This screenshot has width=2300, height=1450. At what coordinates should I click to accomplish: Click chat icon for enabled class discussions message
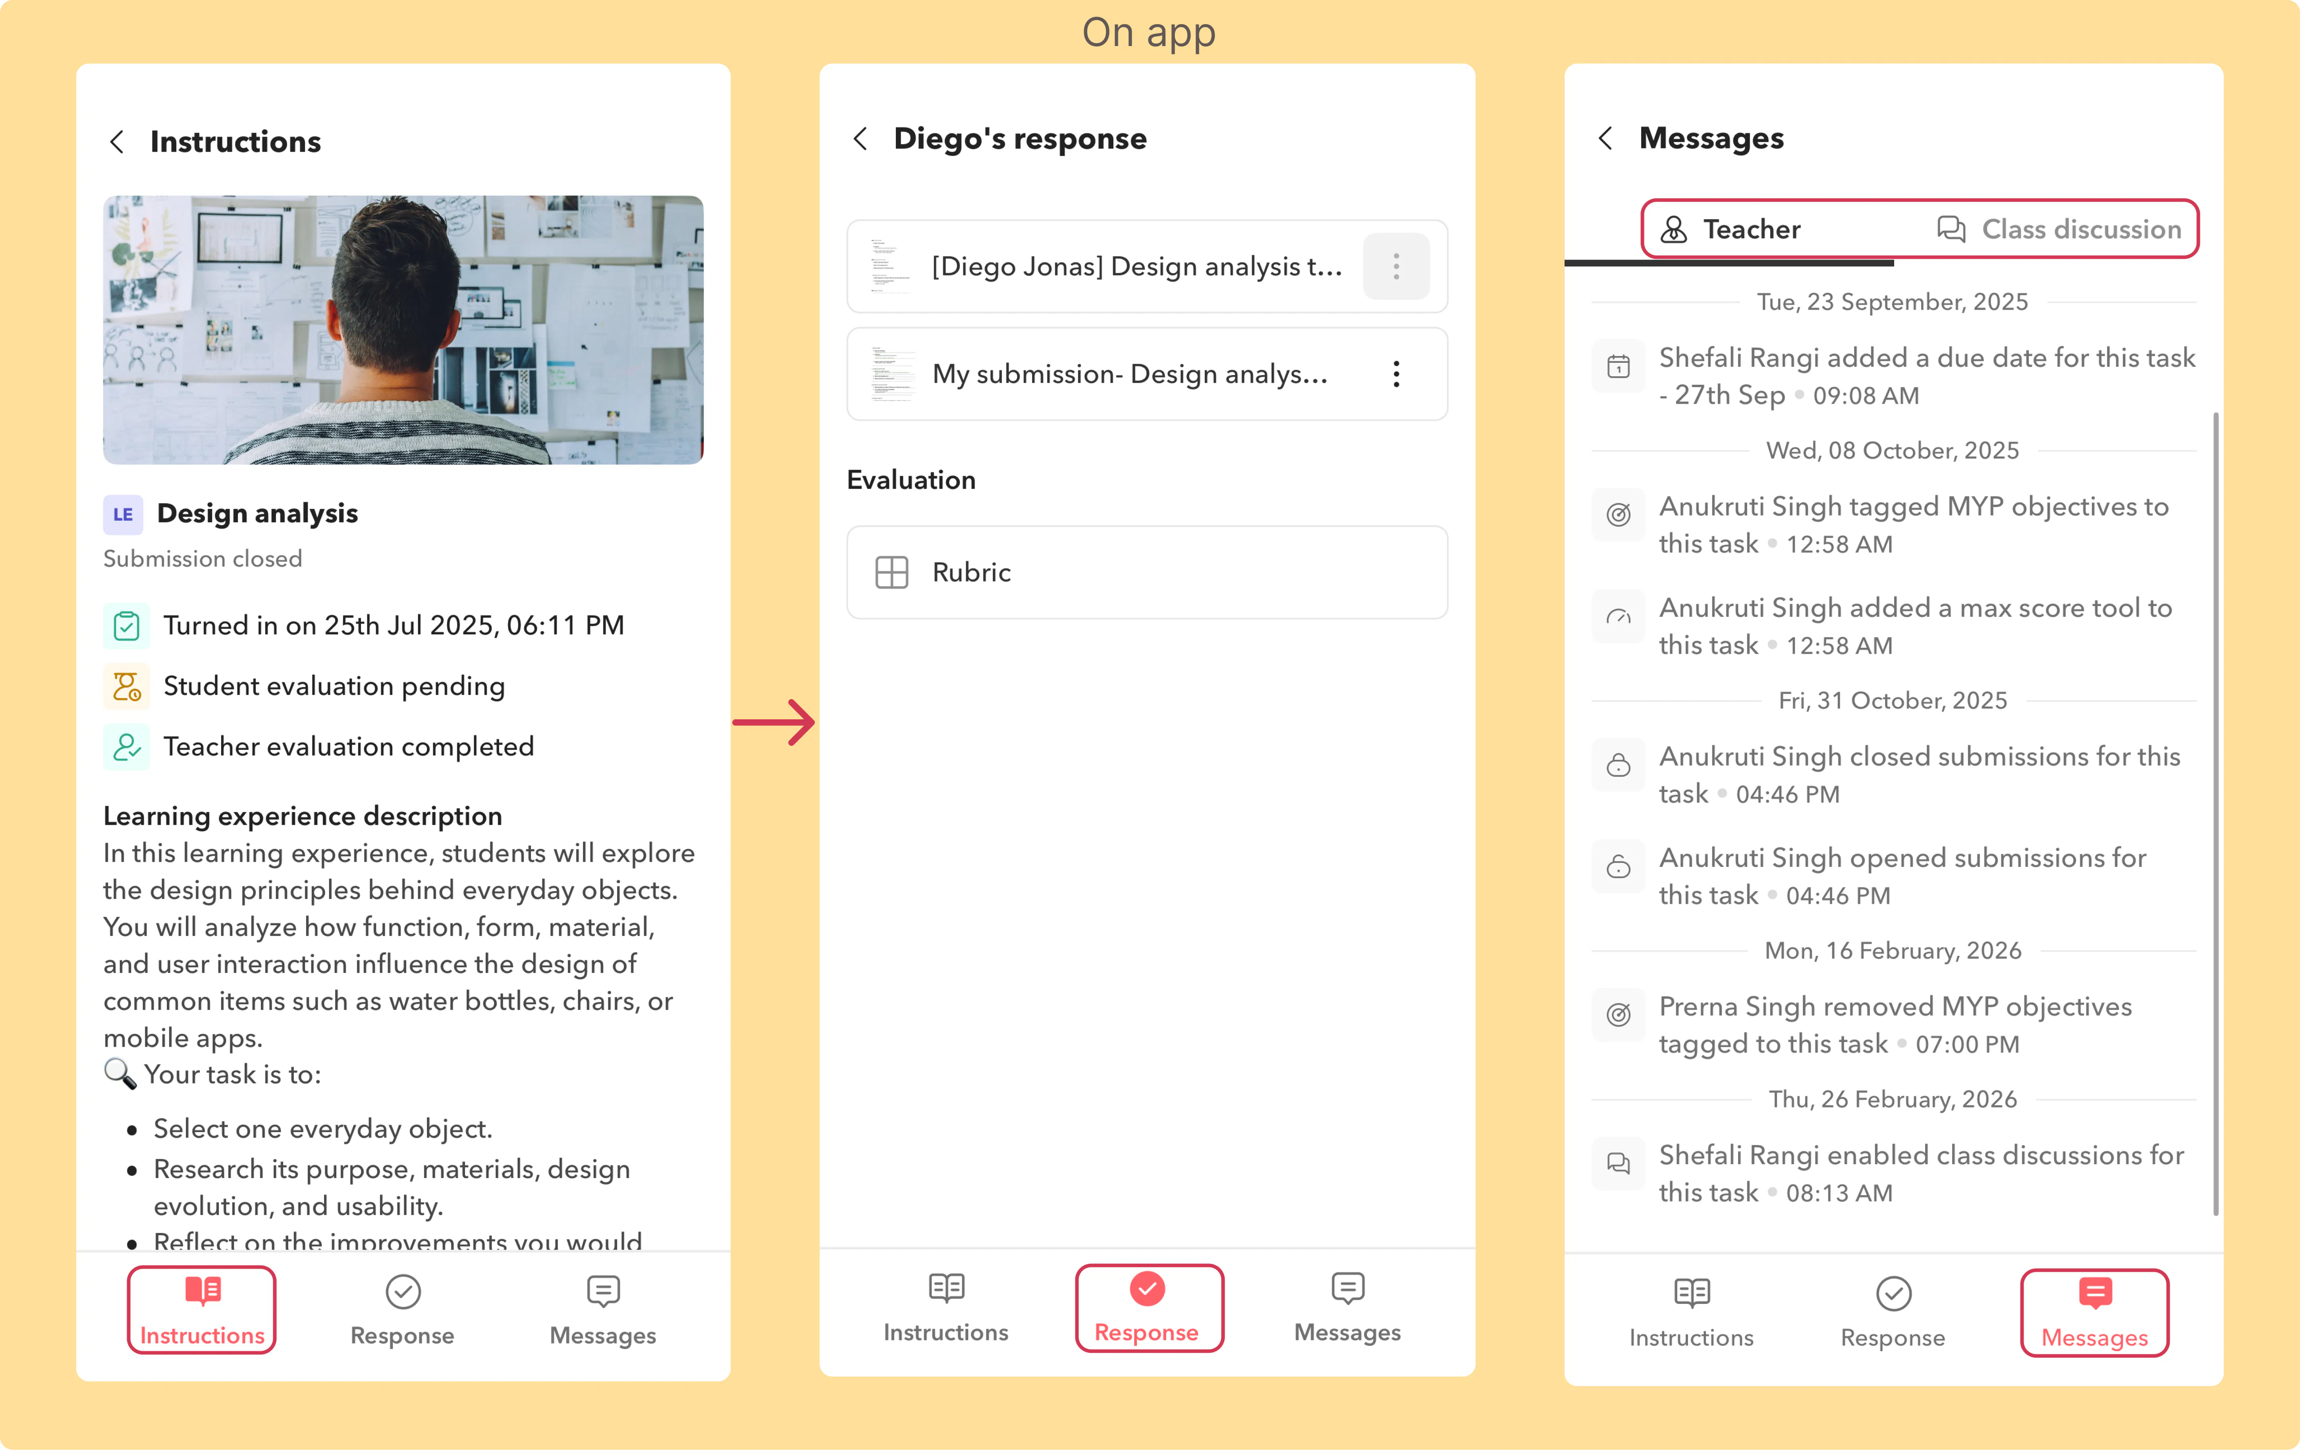tap(1618, 1165)
